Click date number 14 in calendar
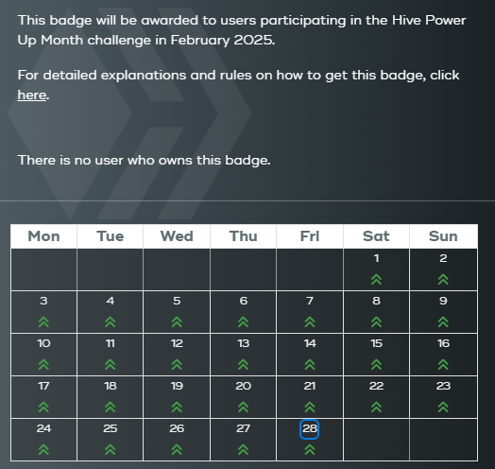Image resolution: width=495 pixels, height=469 pixels. [310, 343]
